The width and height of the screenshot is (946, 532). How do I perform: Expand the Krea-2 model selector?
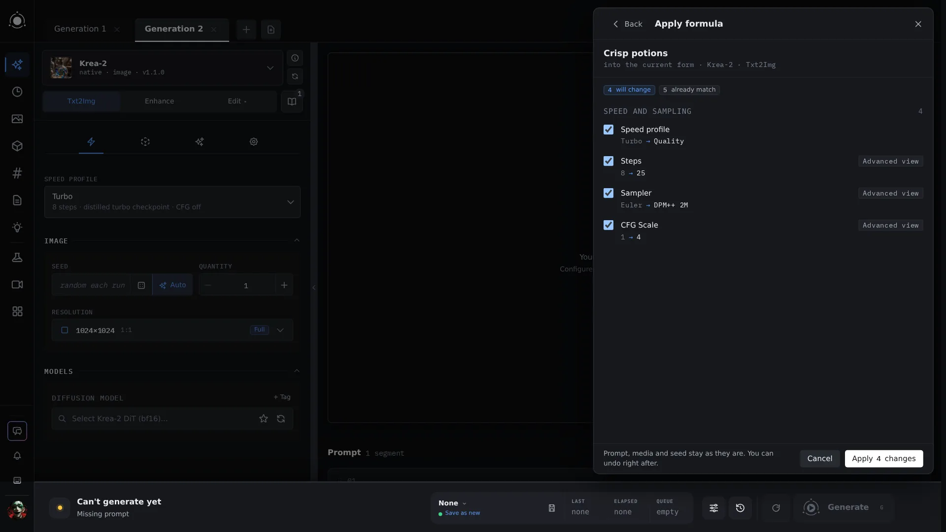163,67
